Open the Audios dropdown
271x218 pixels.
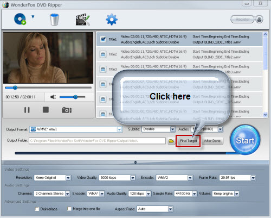pyautogui.click(x=220, y=129)
